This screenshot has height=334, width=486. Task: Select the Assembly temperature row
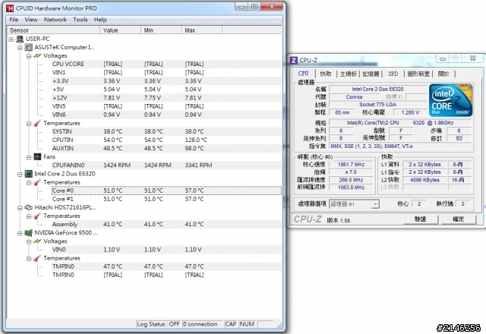coord(167,225)
